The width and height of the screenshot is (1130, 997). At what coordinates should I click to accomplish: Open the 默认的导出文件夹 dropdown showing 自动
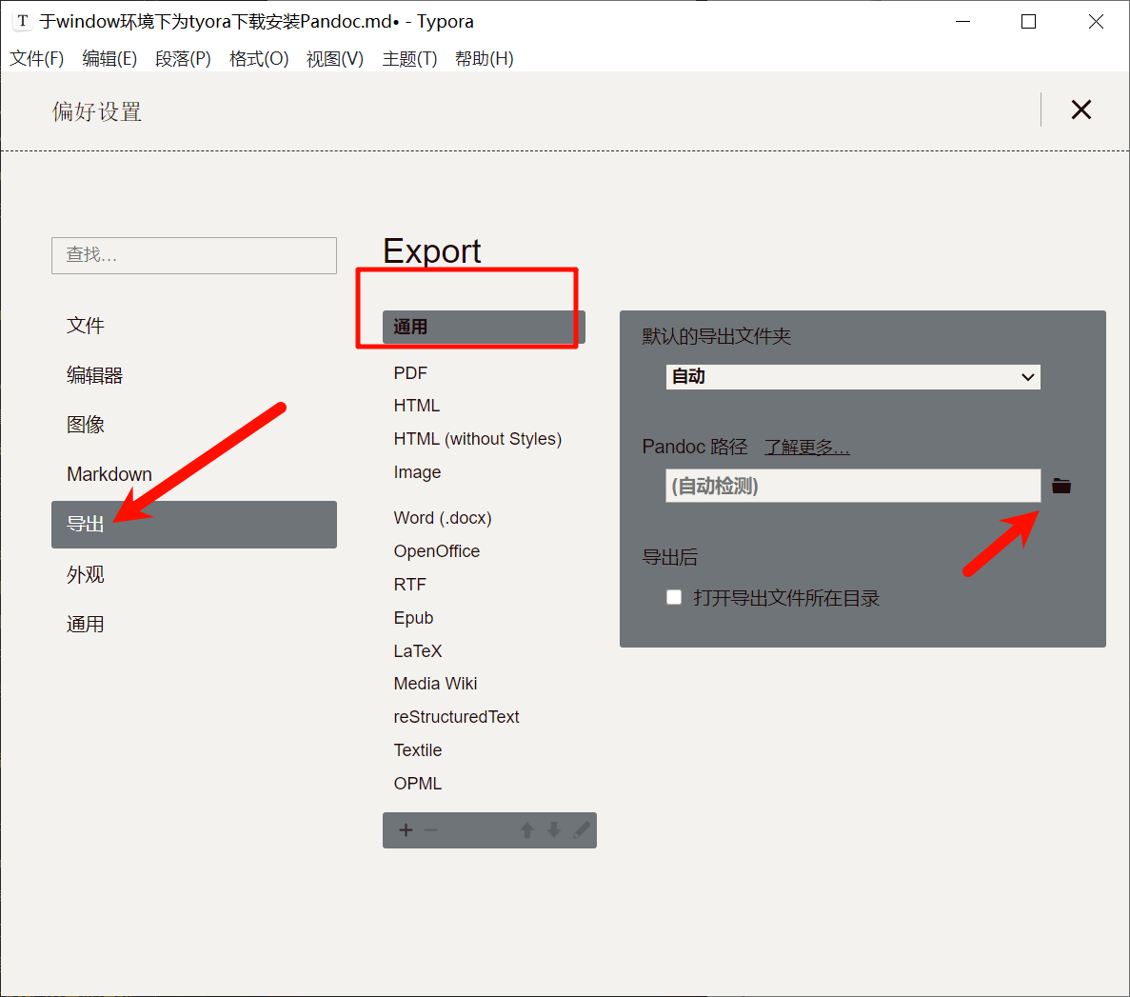click(853, 376)
